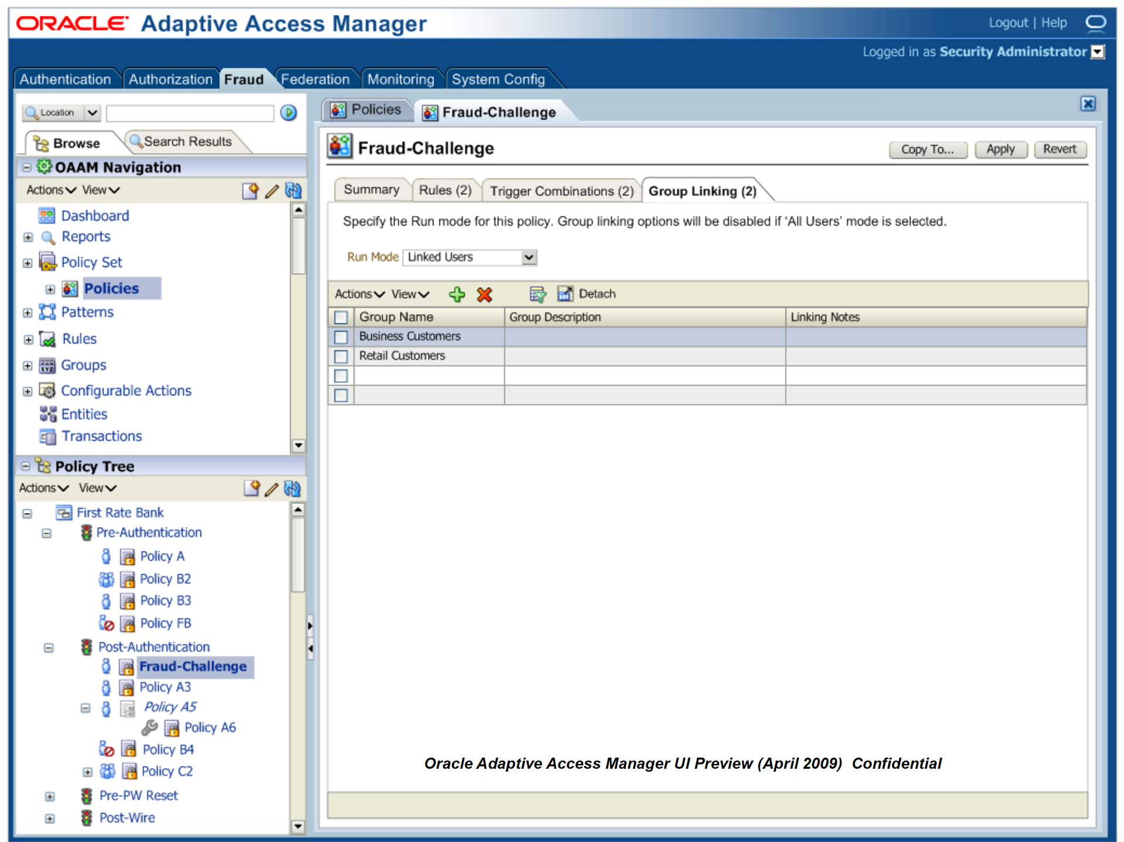Click the filter query icon in group toolbar
Viewport: 1124px width, 842px height.
537,294
